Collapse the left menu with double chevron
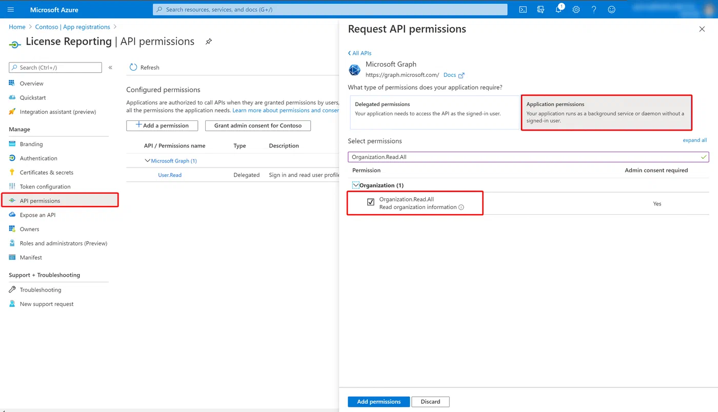 [x=110, y=67]
